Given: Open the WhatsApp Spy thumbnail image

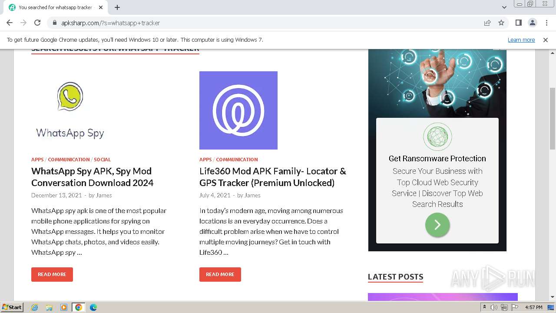Looking at the screenshot, I should pos(70,110).
